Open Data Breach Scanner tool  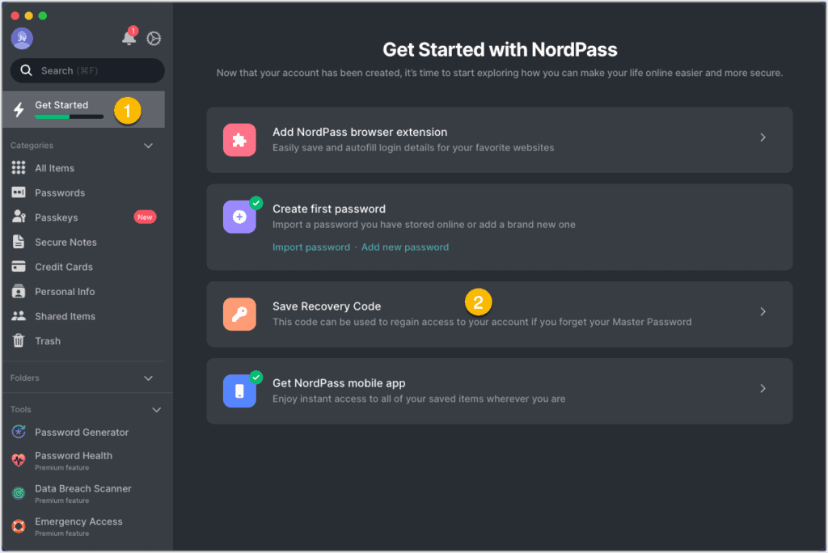pyautogui.click(x=83, y=493)
